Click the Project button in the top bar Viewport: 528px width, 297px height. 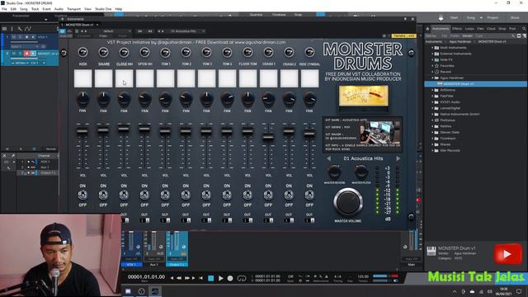[493, 18]
